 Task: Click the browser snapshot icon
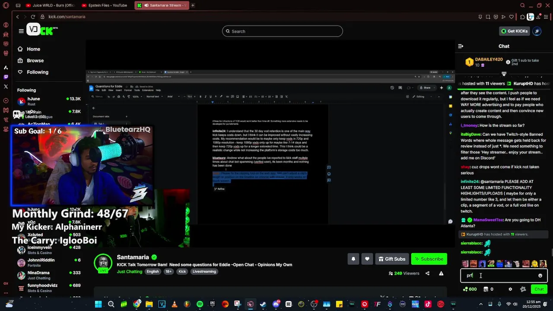(488, 17)
